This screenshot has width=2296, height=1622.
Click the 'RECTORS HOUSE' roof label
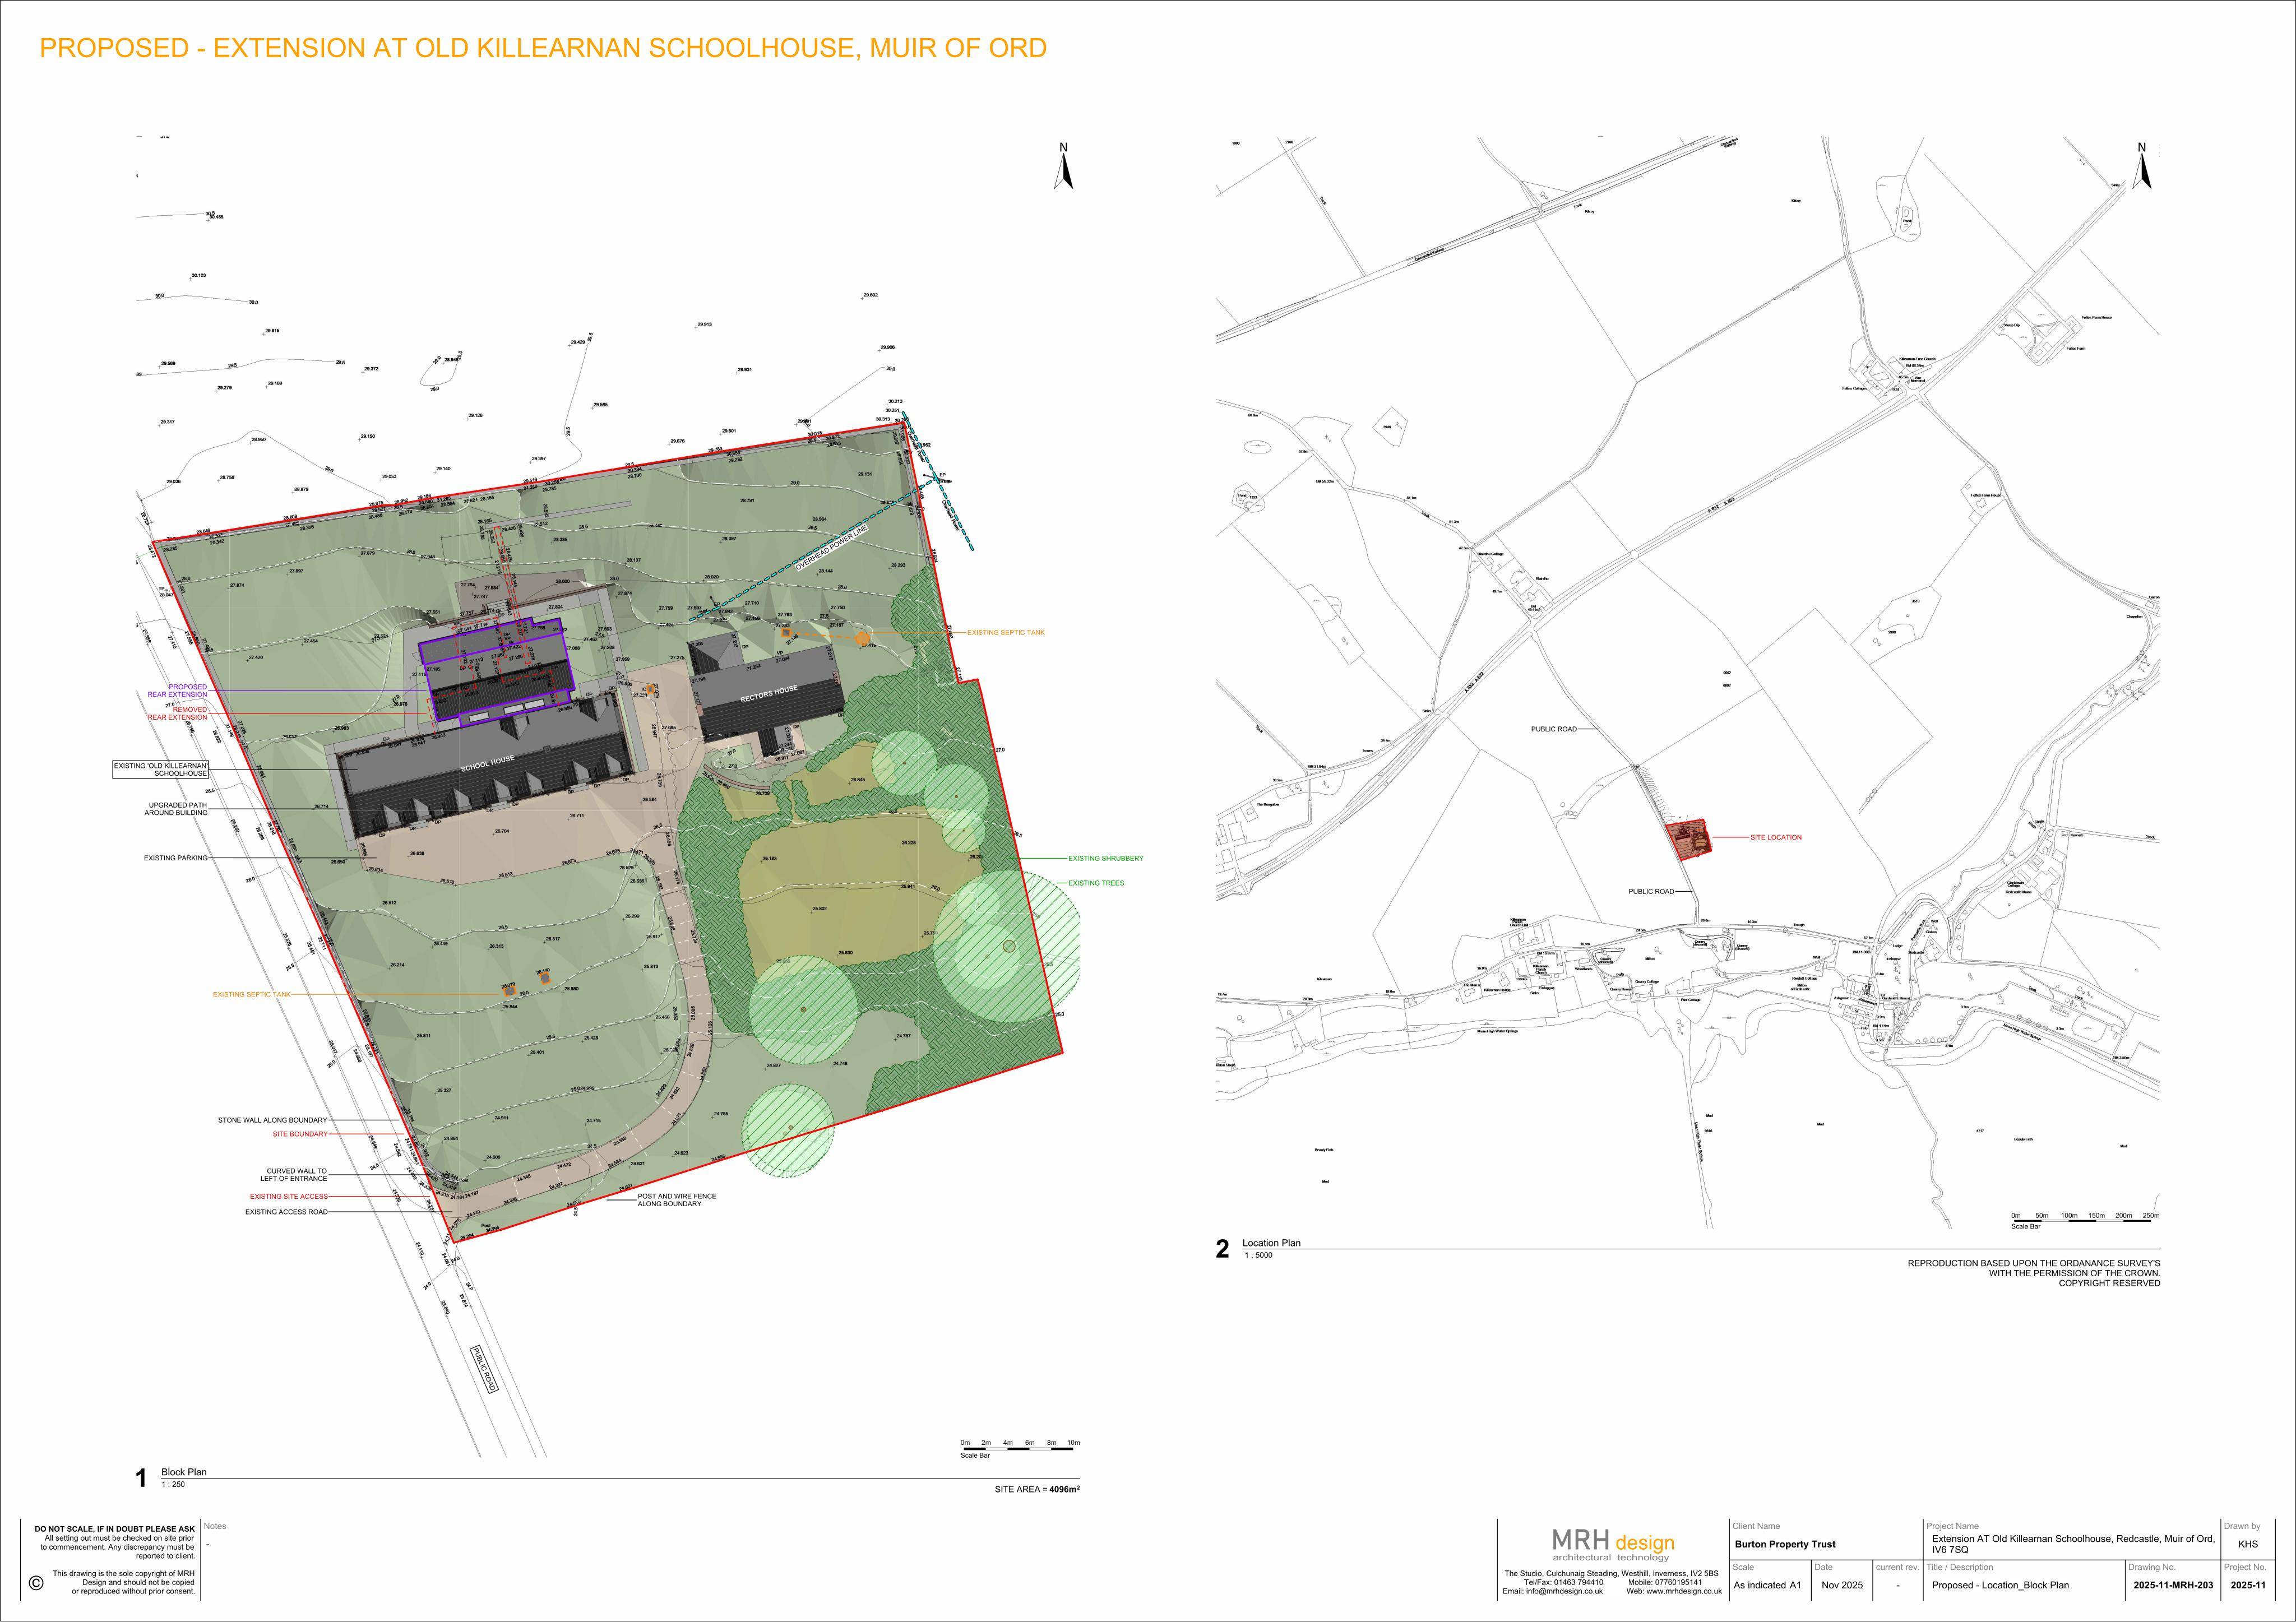[x=769, y=693]
